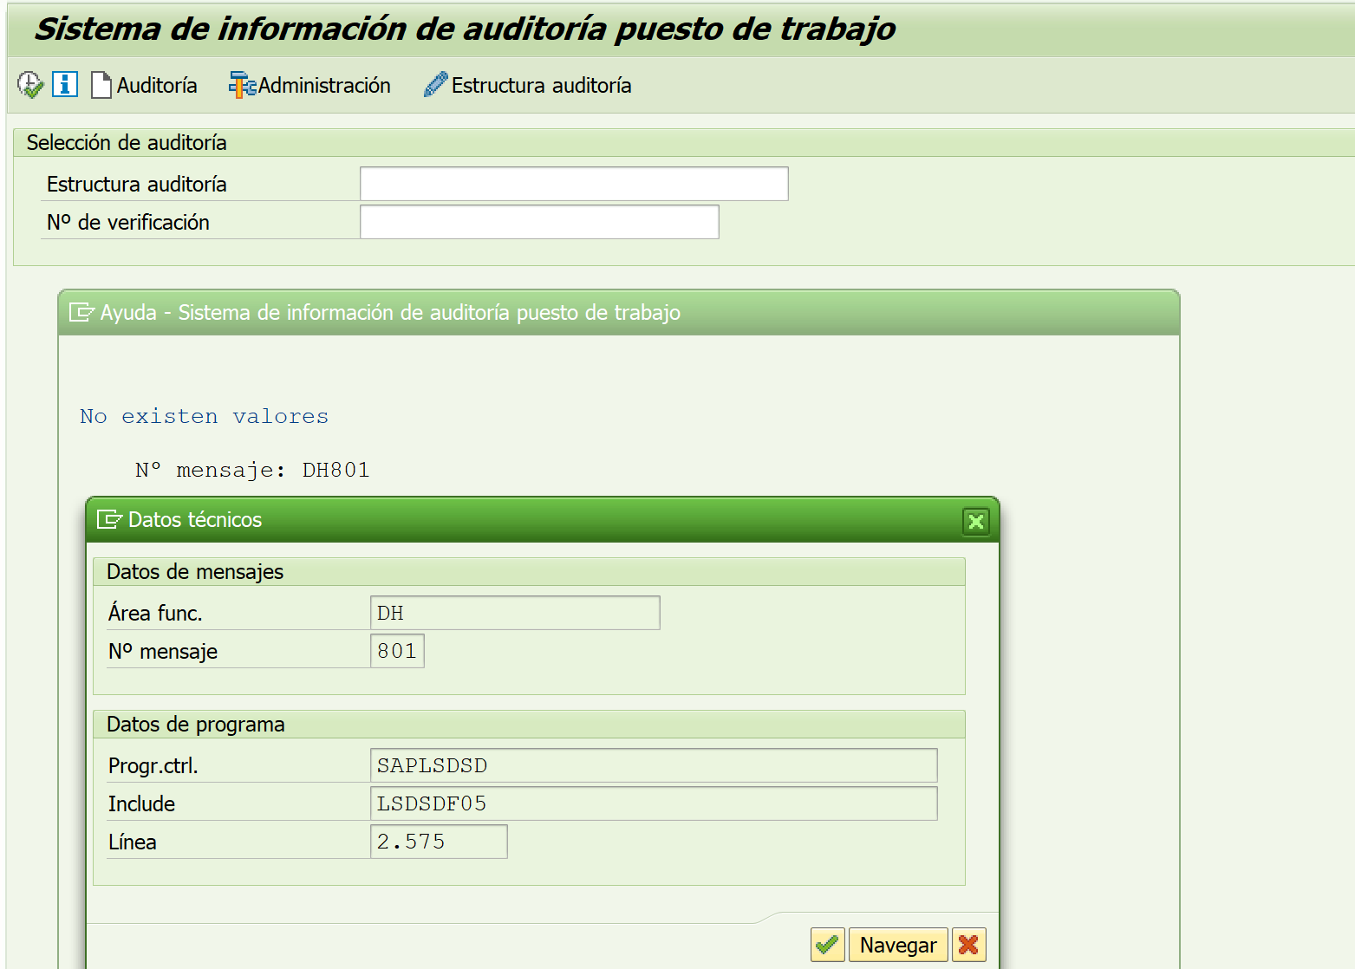Click the 'Datos técnicos' title text
Screen dimensions: 1355x969
click(195, 519)
